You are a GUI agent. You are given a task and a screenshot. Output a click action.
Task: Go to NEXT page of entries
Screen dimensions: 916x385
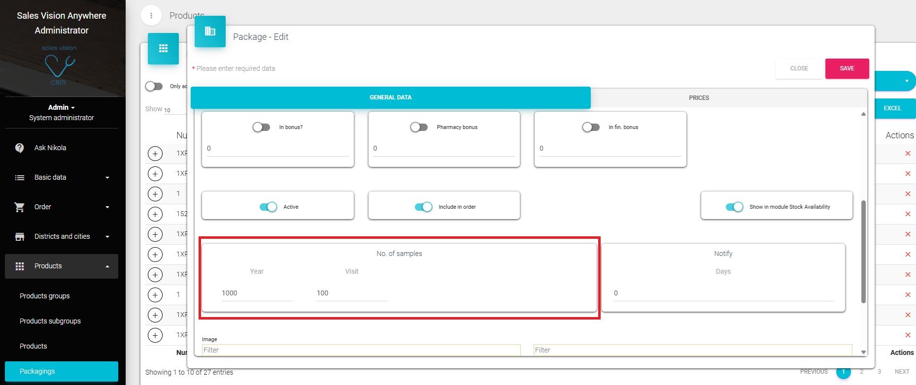[x=902, y=372]
